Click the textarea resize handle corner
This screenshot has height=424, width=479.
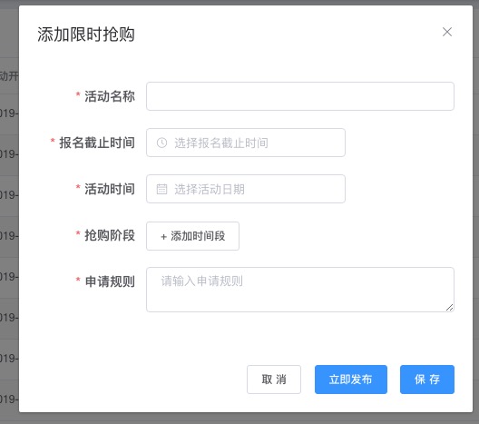(x=449, y=308)
